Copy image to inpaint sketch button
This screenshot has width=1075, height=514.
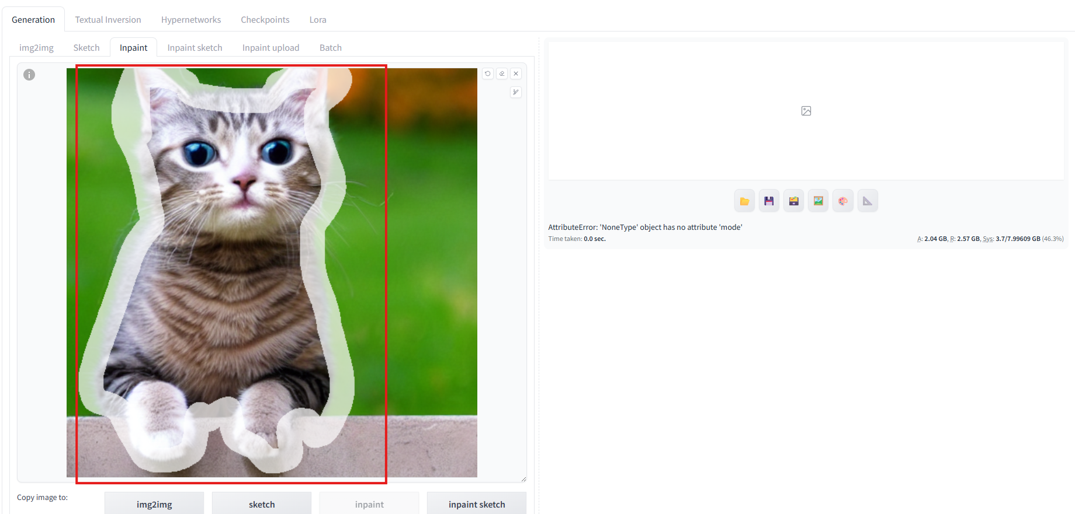point(477,504)
